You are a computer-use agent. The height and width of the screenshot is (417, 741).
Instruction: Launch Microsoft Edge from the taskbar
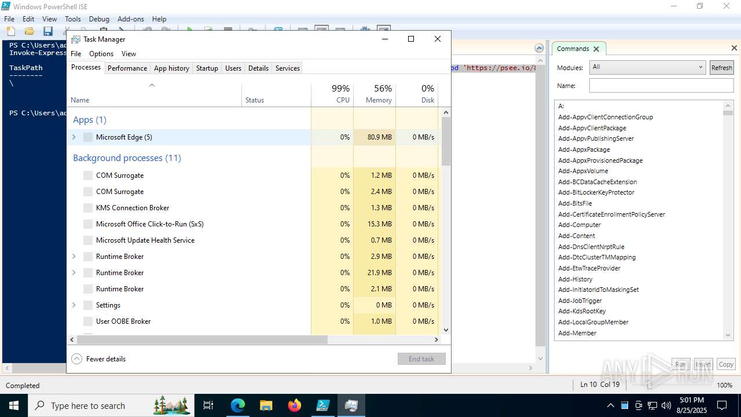238,405
